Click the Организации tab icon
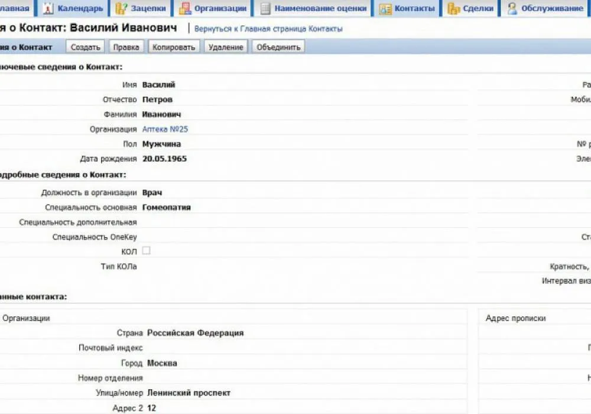This screenshot has height=414, width=591. pos(184,8)
